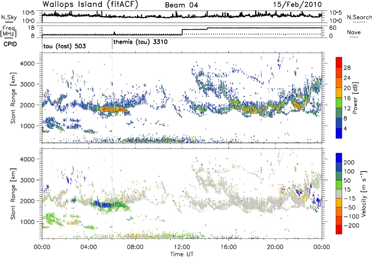Screen dimensions: 372x257
Task: Click the '18' frequency axis value
Action: pos(31,28)
